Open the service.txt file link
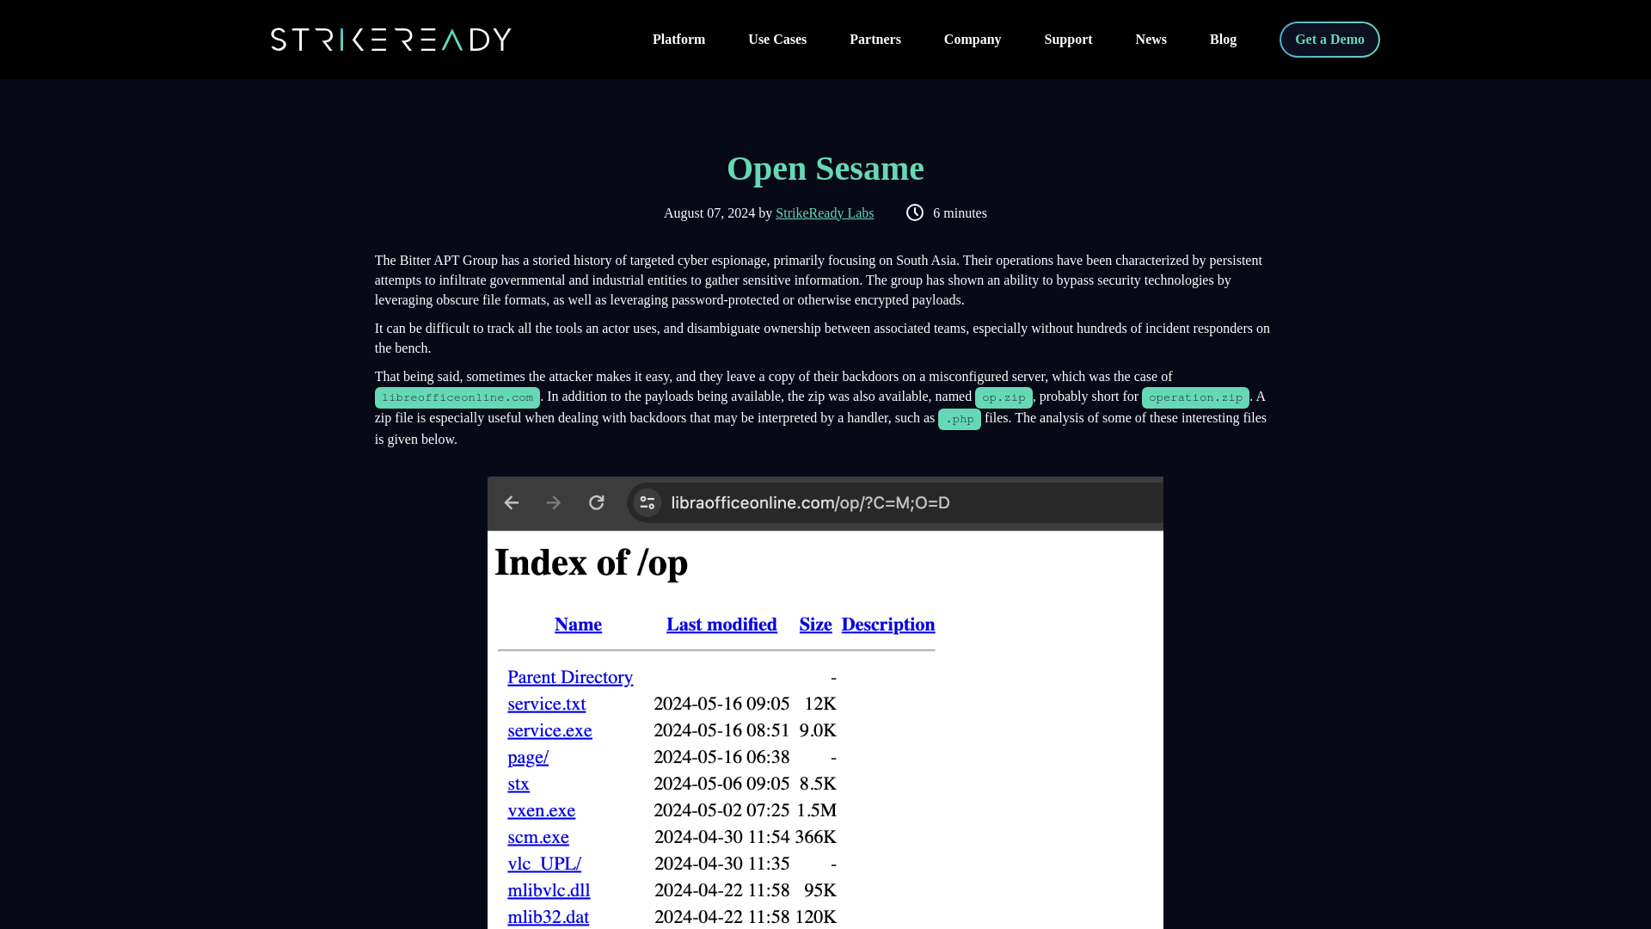 pos(547,704)
